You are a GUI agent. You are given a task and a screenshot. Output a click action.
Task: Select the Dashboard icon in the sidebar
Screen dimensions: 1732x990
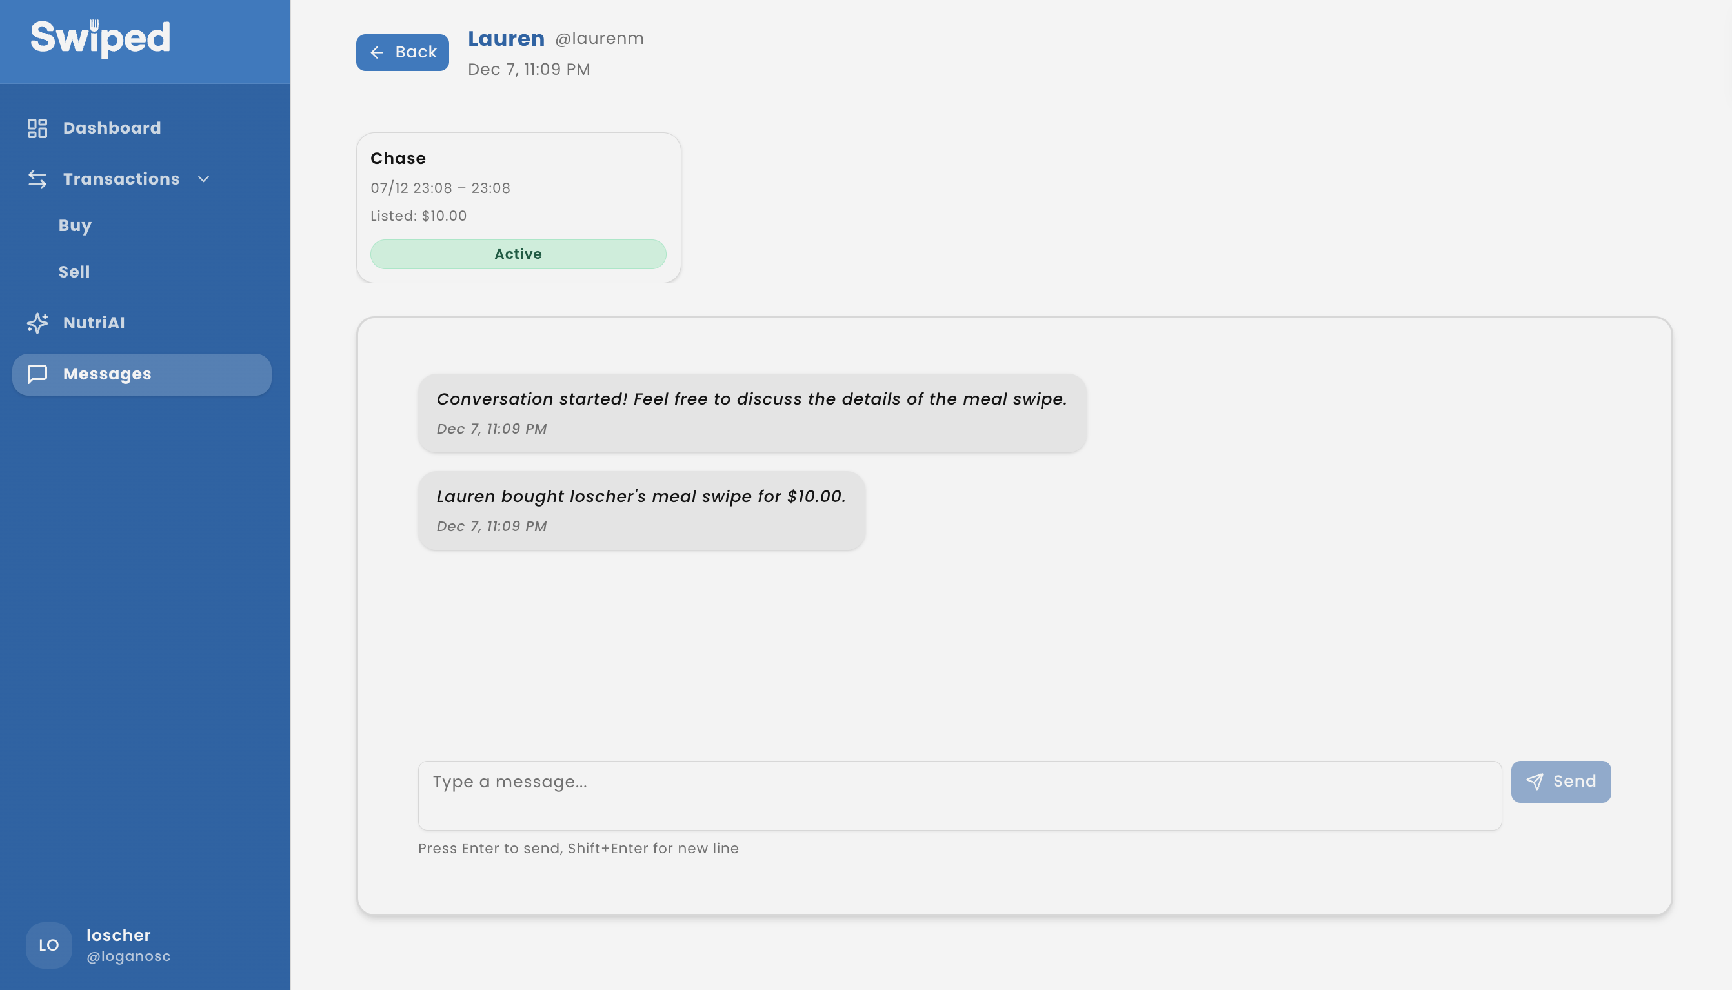(x=37, y=128)
